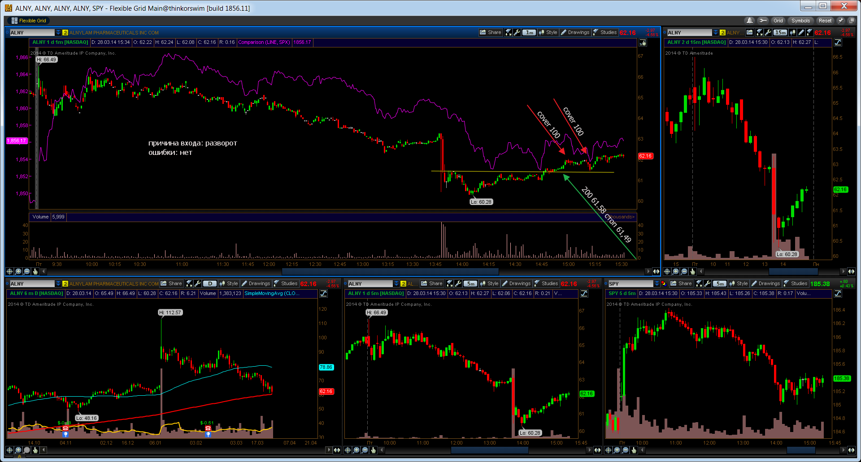
Task: Click the wrench setup icon in top bar
Action: (x=762, y=21)
